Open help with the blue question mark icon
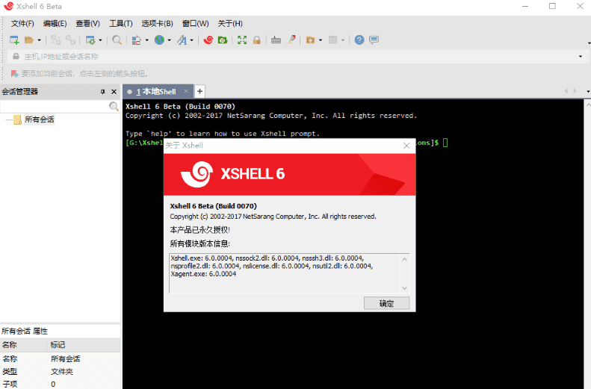This screenshot has width=591, height=389. [359, 40]
